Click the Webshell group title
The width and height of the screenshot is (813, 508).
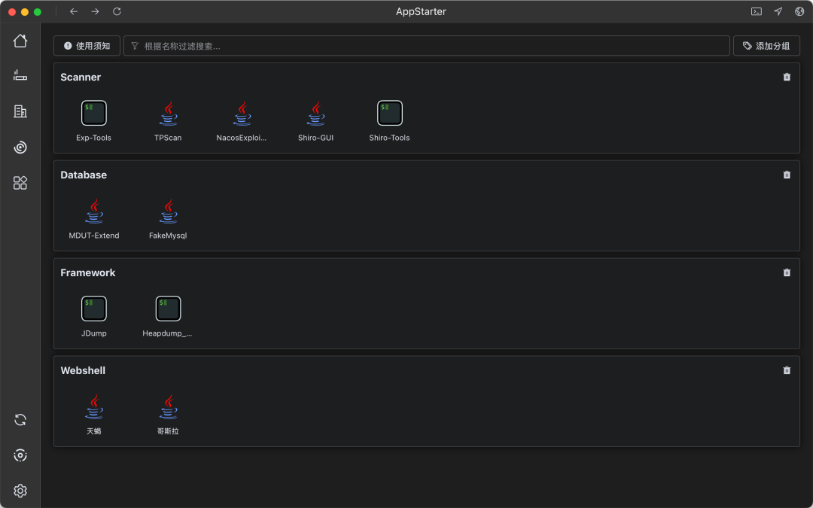83,370
